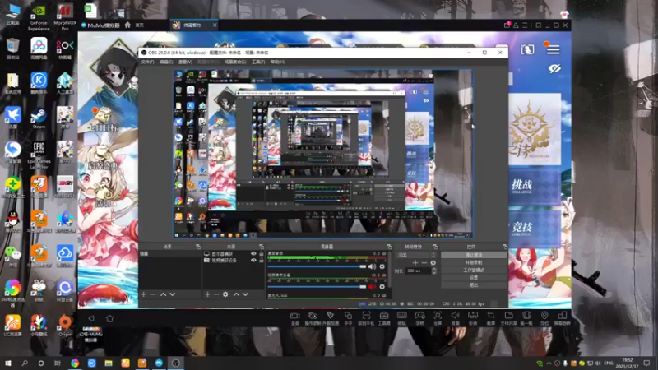Click 开始录制 button in OBS Controls

tap(474, 262)
